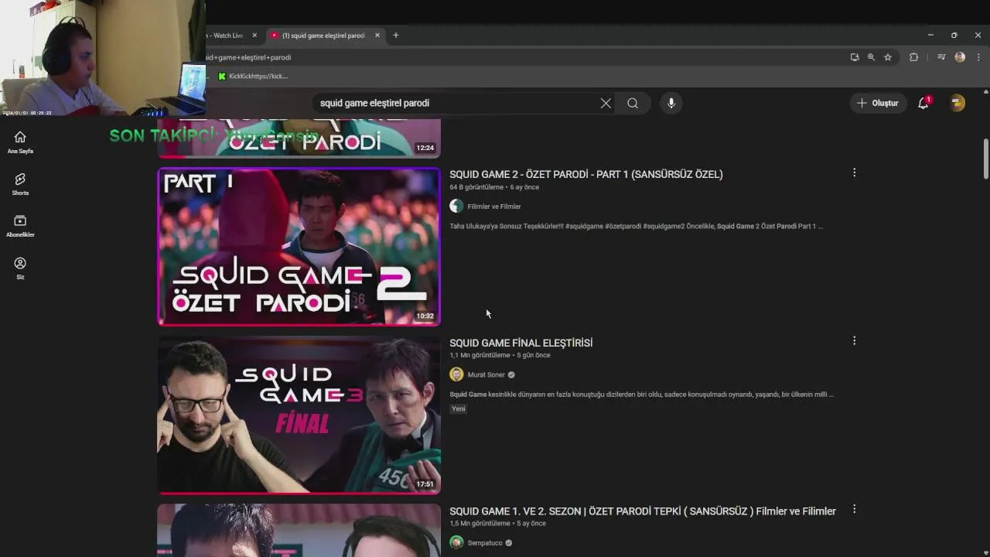Open the ÖZET PARODİ TEPKİ video thumbnail
The image size is (990, 557).
click(299, 531)
